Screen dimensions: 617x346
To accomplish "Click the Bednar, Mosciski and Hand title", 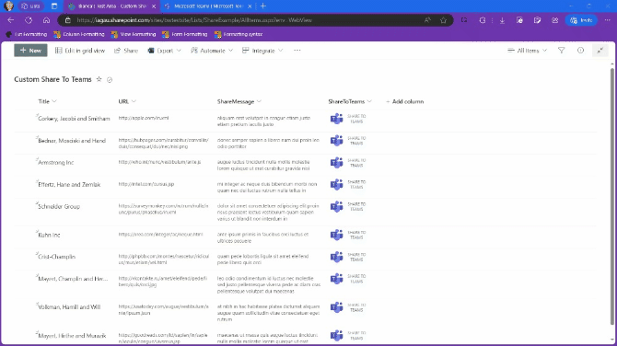I will click(72, 141).
